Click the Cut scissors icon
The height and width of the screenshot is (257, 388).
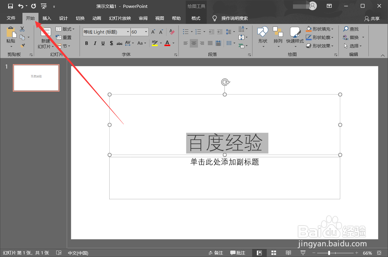(x=22, y=29)
